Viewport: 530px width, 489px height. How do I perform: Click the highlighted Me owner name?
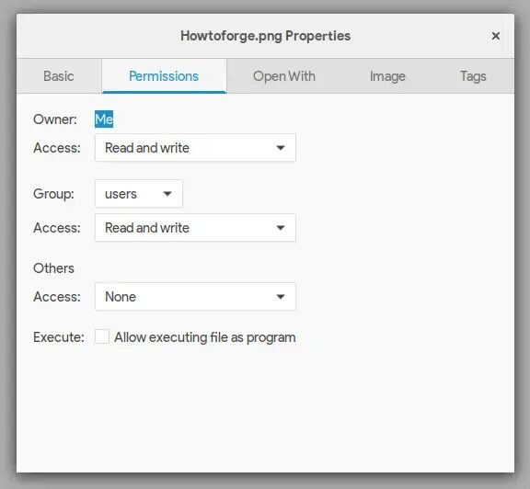click(104, 119)
